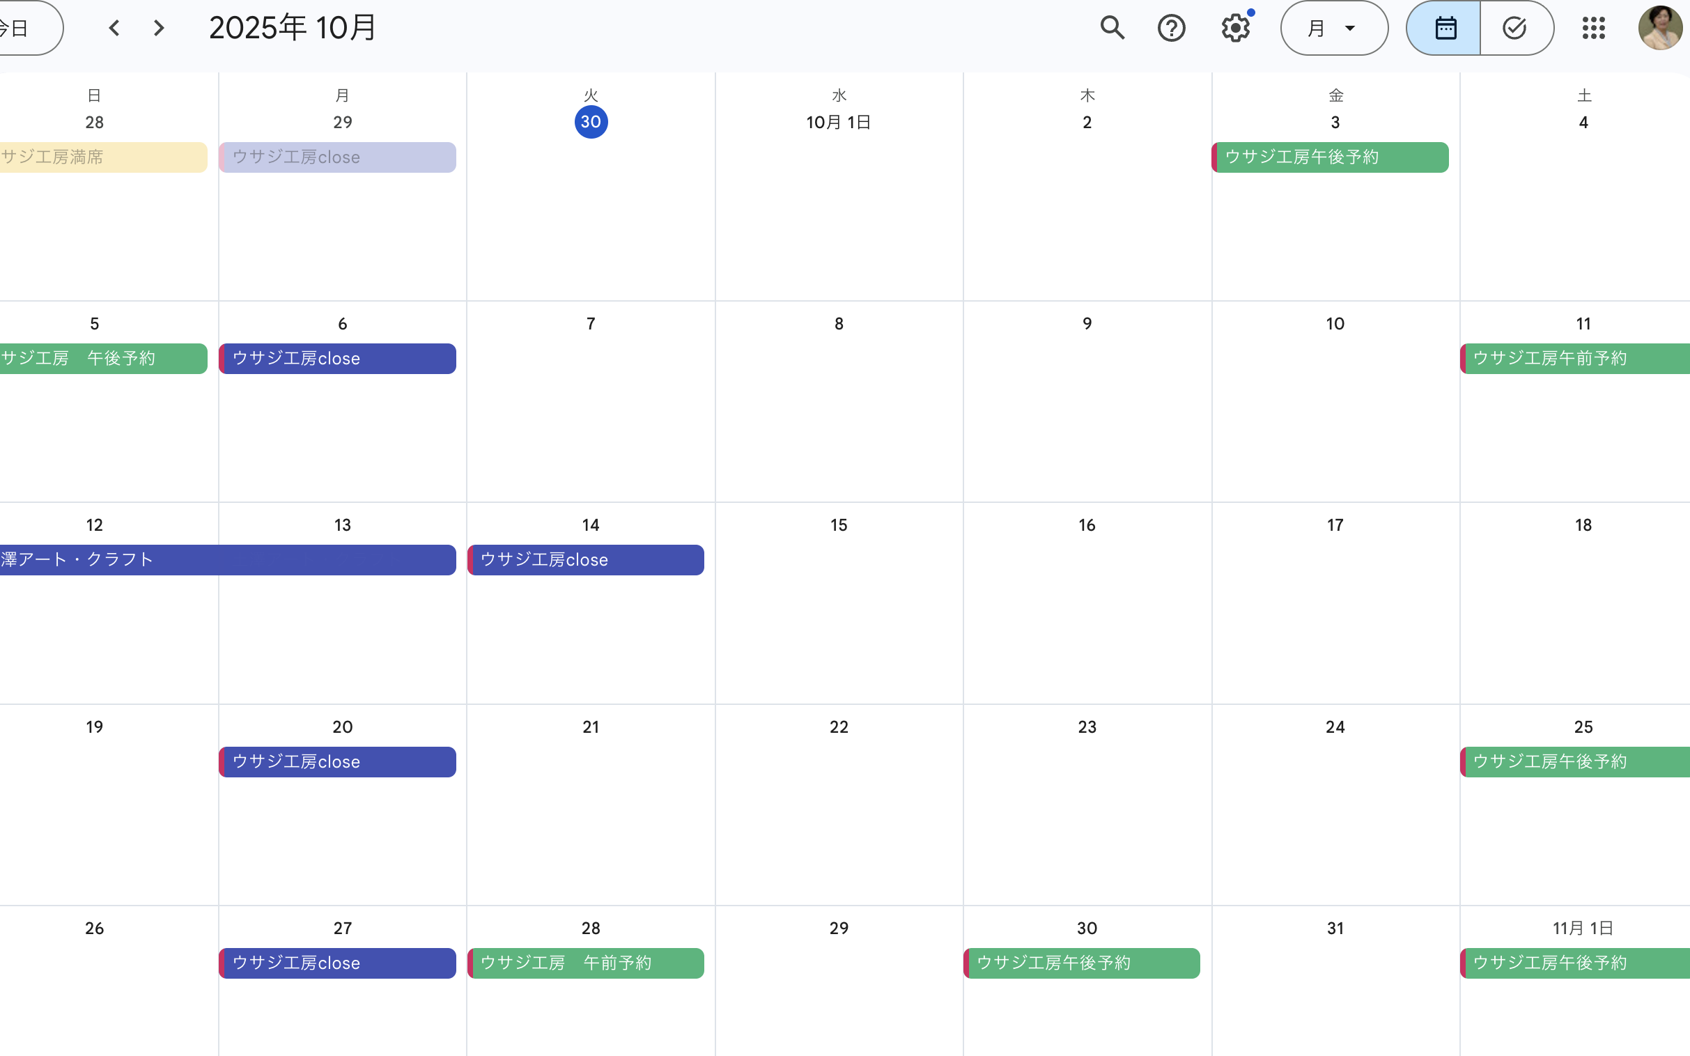Open the Google apps grid
The image size is (1690, 1056).
click(1593, 28)
